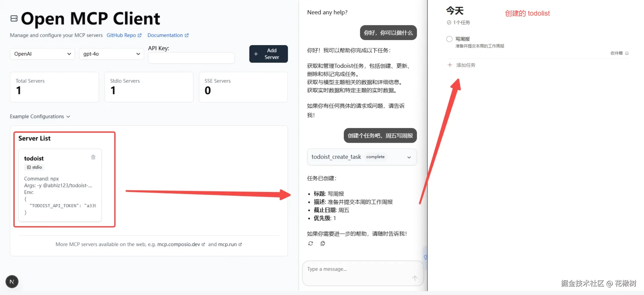The image size is (644, 295).
Task: Open the gpt-4o model dropdown
Action: (111, 54)
